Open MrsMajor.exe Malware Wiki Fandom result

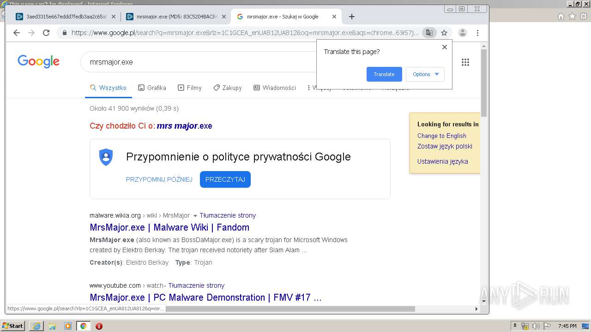(169, 227)
